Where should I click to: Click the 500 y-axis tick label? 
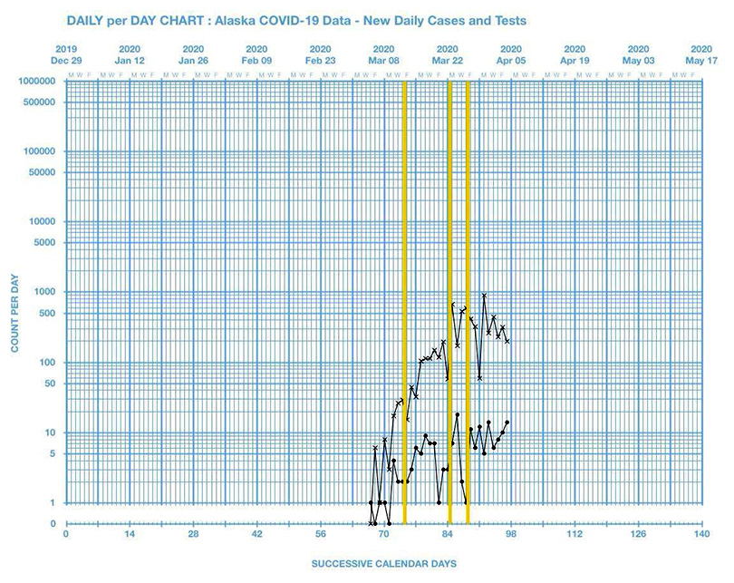click(x=47, y=314)
